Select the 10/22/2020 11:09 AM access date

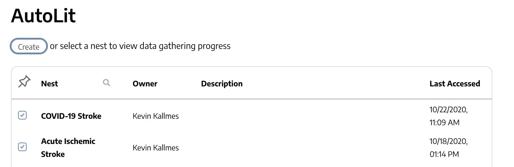[x=448, y=116]
